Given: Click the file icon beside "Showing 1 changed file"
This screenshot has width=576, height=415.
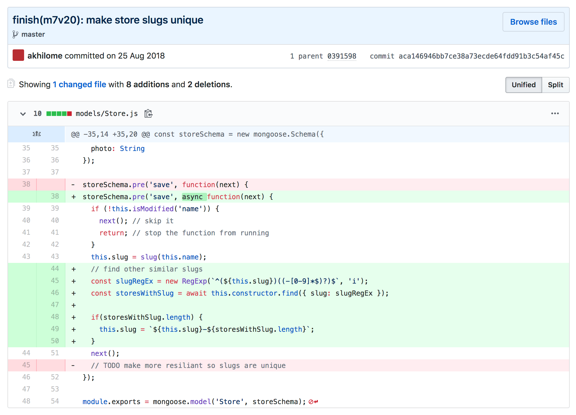Looking at the screenshot, I should (x=11, y=84).
